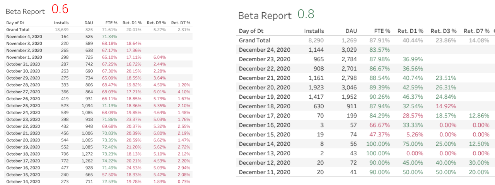Click the 71.34% FTE value

[109, 37]
